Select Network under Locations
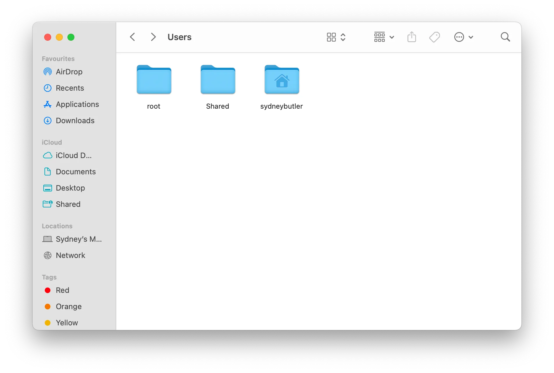The image size is (554, 373). (70, 255)
